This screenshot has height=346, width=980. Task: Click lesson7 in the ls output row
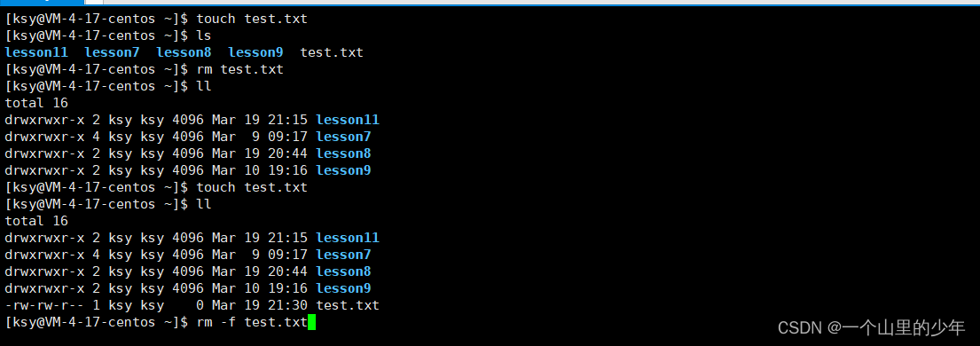click(112, 52)
